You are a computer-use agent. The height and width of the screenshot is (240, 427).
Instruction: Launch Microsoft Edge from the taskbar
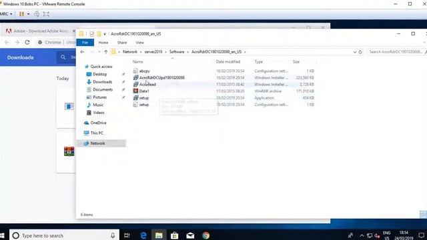coord(143,235)
